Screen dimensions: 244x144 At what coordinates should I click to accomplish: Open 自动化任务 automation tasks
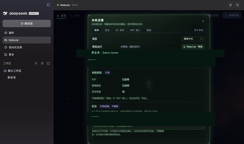click(27, 47)
